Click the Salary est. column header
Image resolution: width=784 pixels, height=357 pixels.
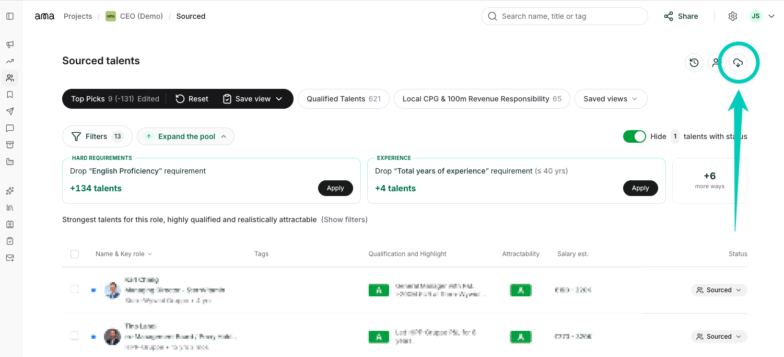tap(573, 254)
